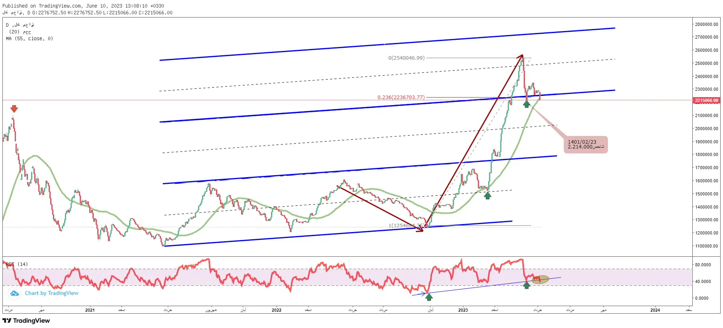Image resolution: width=723 pixels, height=328 pixels.
Task: Click the pink 1401/02/23 callout box
Action: pyautogui.click(x=586, y=144)
